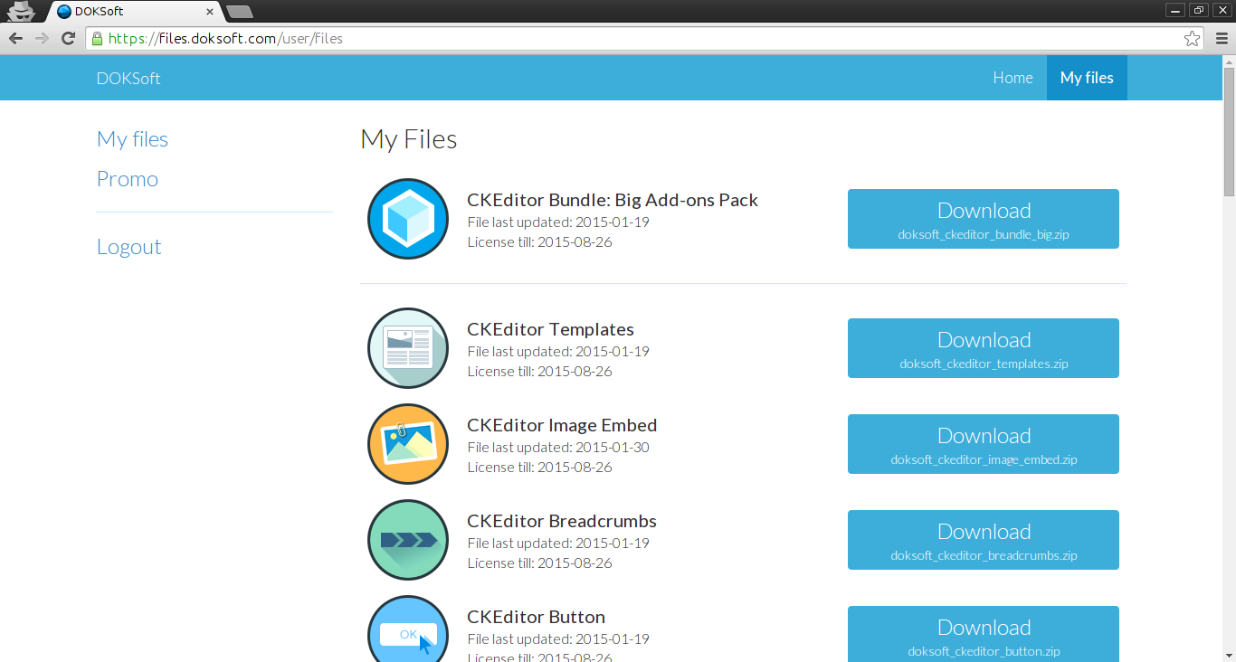Click the CKEditor Bundle cube icon
This screenshot has width=1236, height=662.
(x=408, y=219)
